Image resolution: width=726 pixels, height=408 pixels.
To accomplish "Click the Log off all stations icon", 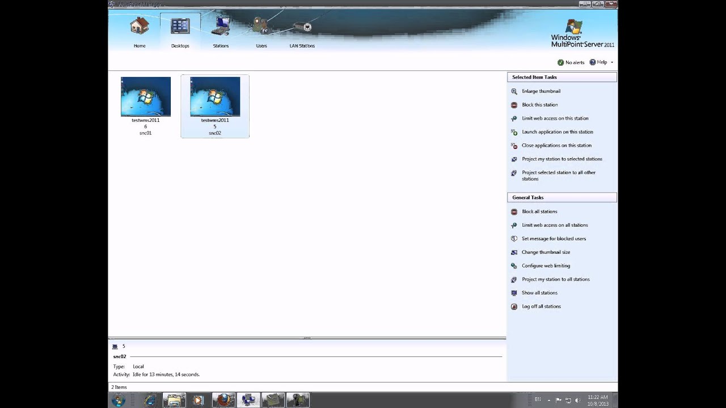I will tap(514, 307).
